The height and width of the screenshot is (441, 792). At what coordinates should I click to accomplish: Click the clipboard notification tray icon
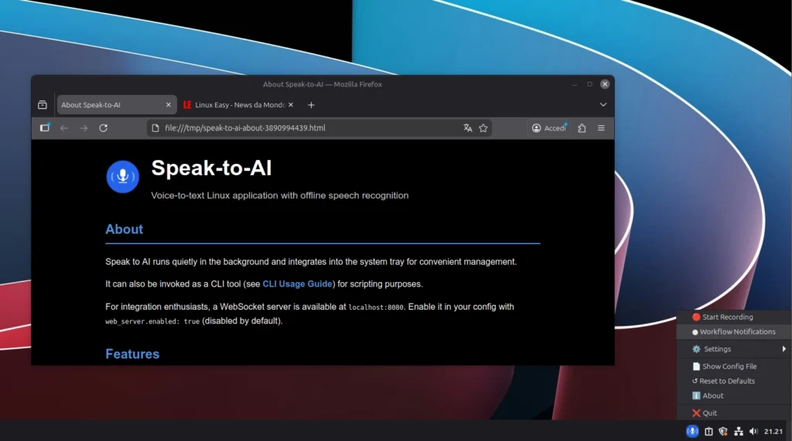tap(708, 432)
